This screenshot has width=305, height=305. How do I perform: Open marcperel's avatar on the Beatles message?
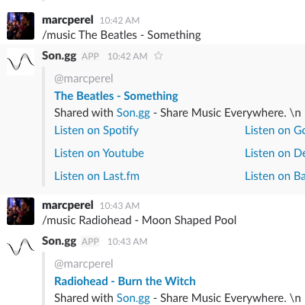(x=21, y=26)
